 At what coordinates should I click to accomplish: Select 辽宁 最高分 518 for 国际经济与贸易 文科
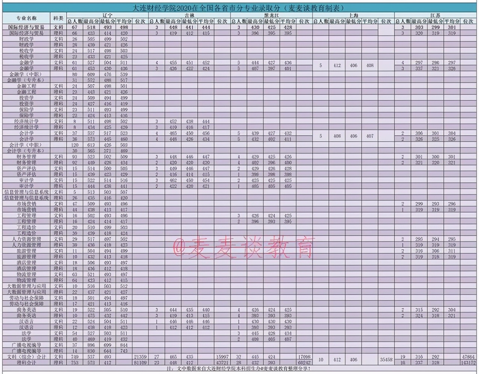[x=91, y=27]
